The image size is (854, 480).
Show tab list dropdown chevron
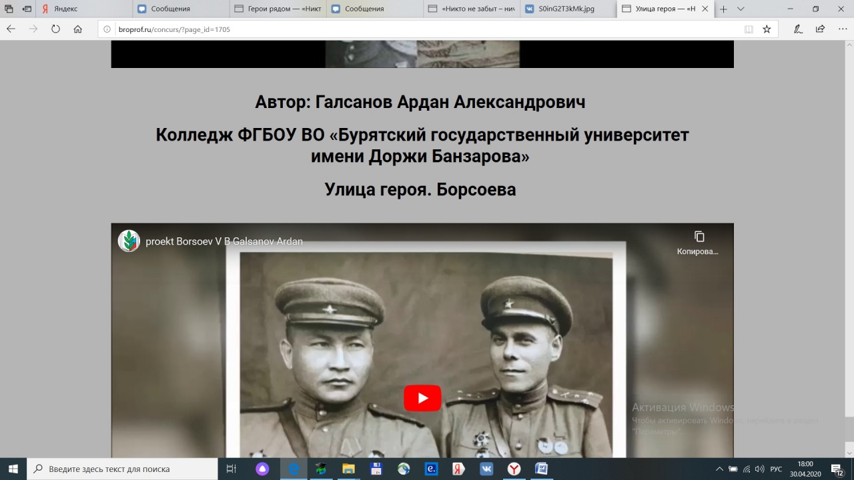740,9
